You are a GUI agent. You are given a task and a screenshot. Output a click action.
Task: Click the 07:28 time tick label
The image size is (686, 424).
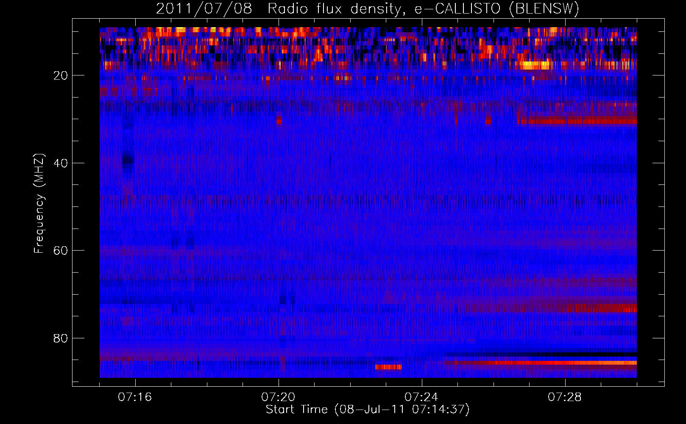pyautogui.click(x=565, y=397)
